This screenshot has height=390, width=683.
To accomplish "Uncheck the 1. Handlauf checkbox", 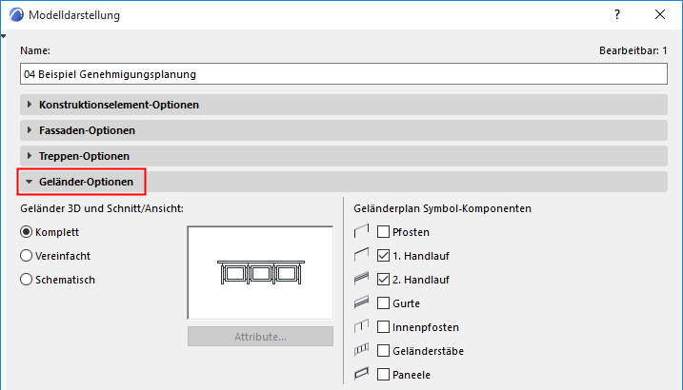I will tap(383, 256).
